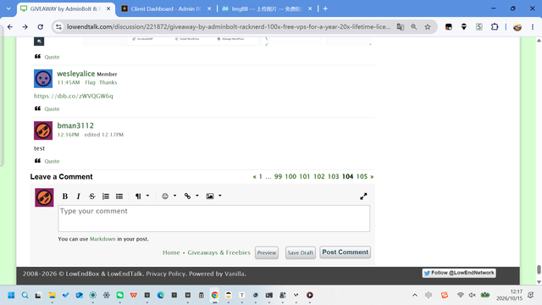Open the paragraph format menu
Viewport: 542px width, 305px height.
pos(141,196)
